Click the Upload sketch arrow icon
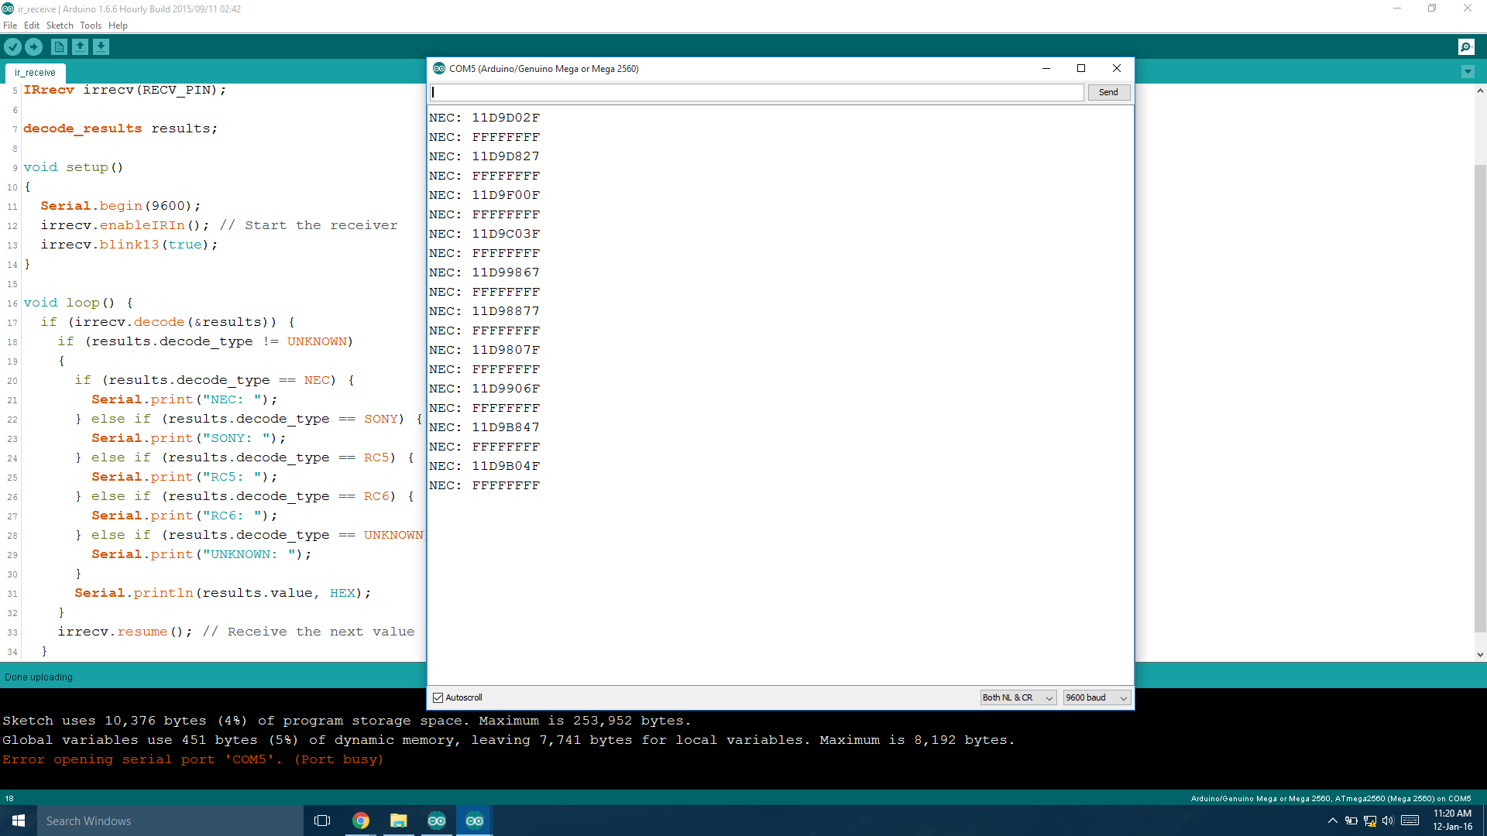Screen dimensions: 1487x836 [34, 47]
